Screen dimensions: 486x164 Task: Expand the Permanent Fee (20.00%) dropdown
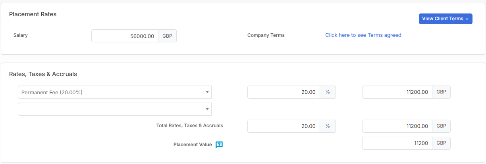[x=115, y=92]
